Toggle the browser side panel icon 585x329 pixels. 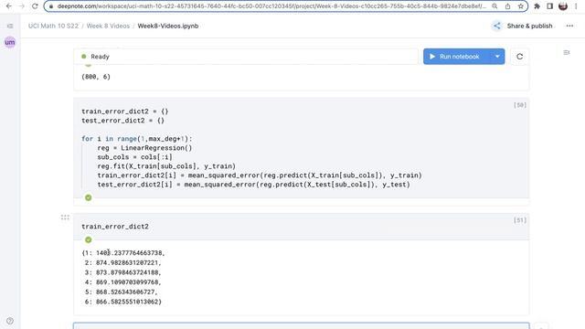[550, 6]
